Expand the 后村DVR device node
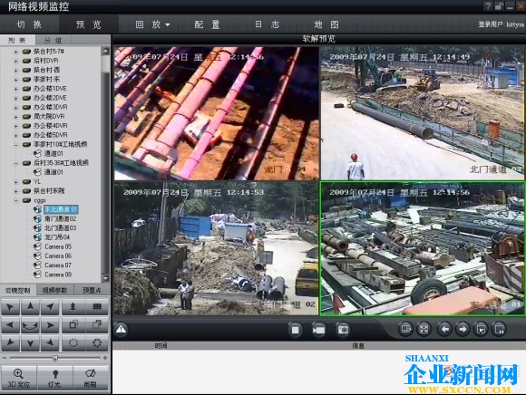The height and width of the screenshot is (395, 526). pyautogui.click(x=15, y=61)
